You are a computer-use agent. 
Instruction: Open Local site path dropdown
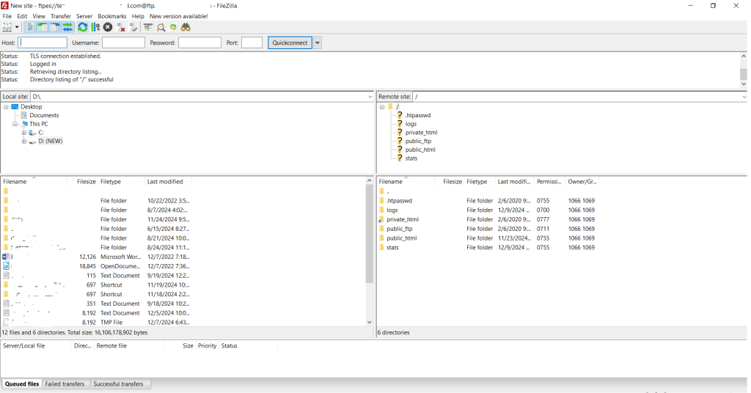tap(370, 97)
